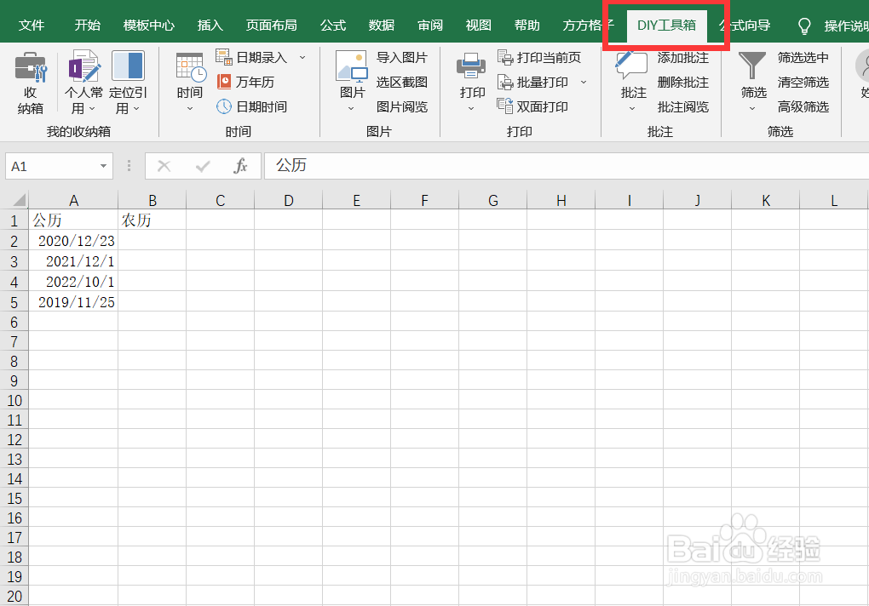Select cell with 2021/12/1
The image size is (869, 606).
tap(73, 260)
